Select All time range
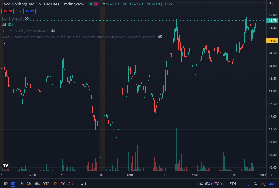 tap(70, 184)
